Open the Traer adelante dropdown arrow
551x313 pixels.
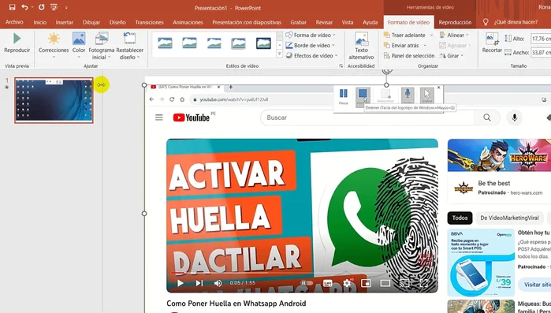click(431, 35)
